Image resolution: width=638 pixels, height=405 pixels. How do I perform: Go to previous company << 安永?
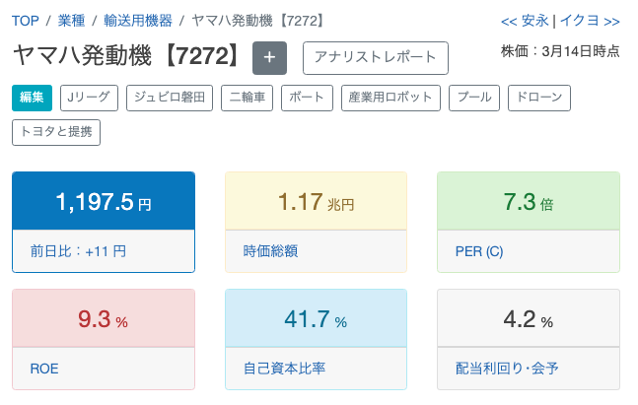point(525,21)
